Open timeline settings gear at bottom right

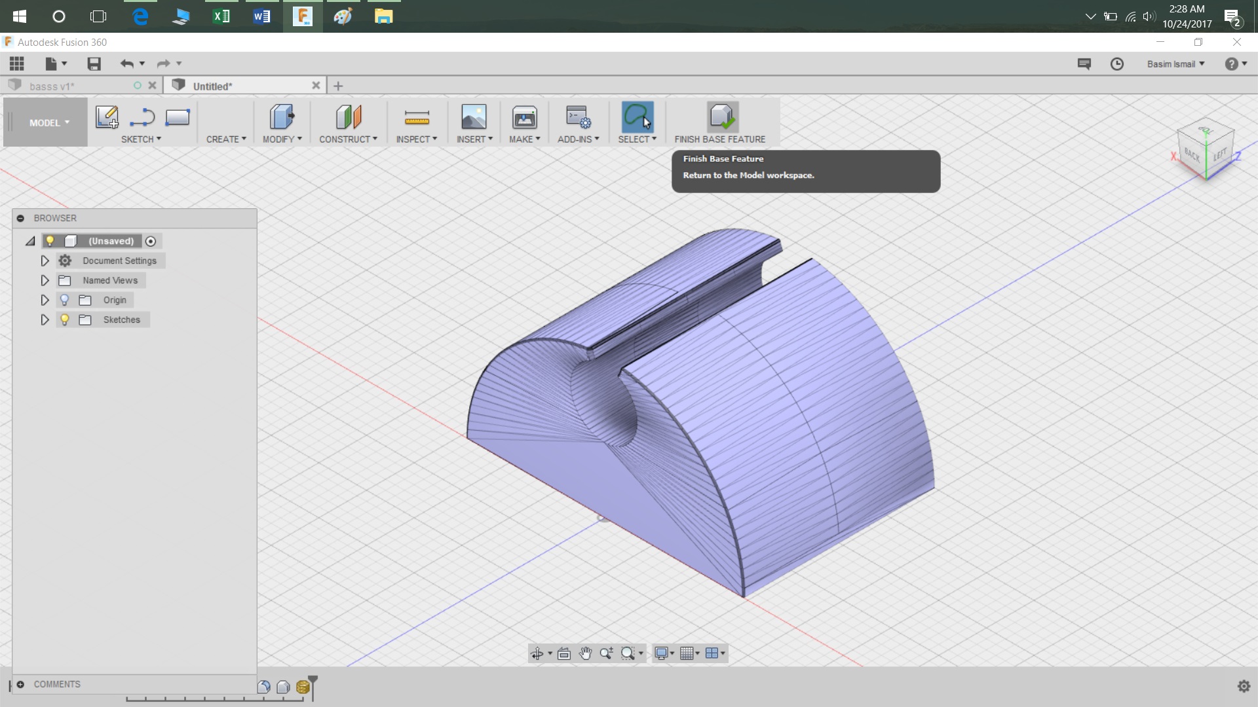point(1244,686)
